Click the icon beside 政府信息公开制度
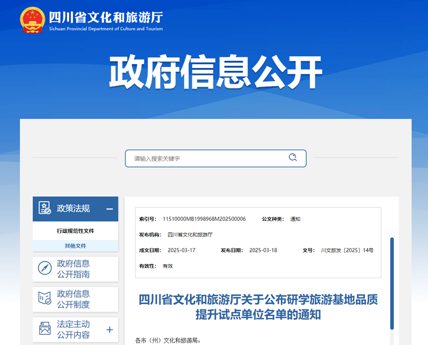Viewport: 428px width, 345px height. (x=45, y=299)
